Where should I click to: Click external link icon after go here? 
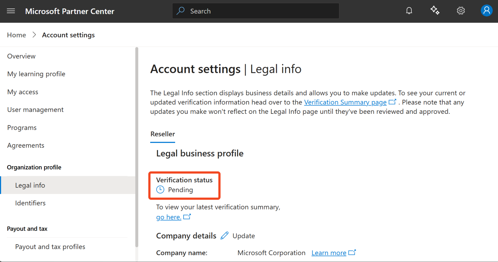[x=187, y=217]
